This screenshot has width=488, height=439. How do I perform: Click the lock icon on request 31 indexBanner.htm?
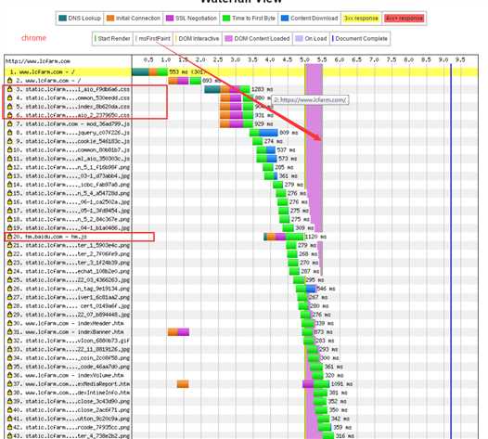pyautogui.click(x=10, y=332)
